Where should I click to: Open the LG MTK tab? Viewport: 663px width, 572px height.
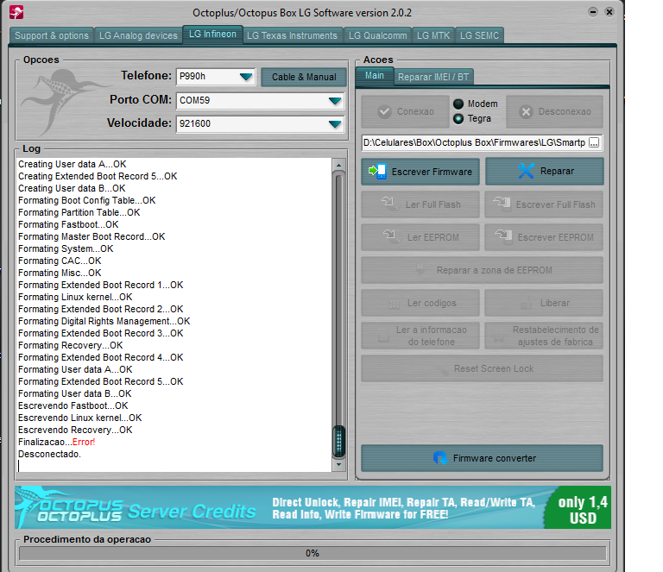(x=433, y=35)
